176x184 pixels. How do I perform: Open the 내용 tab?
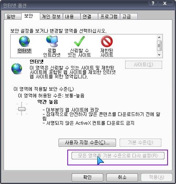(x=72, y=16)
